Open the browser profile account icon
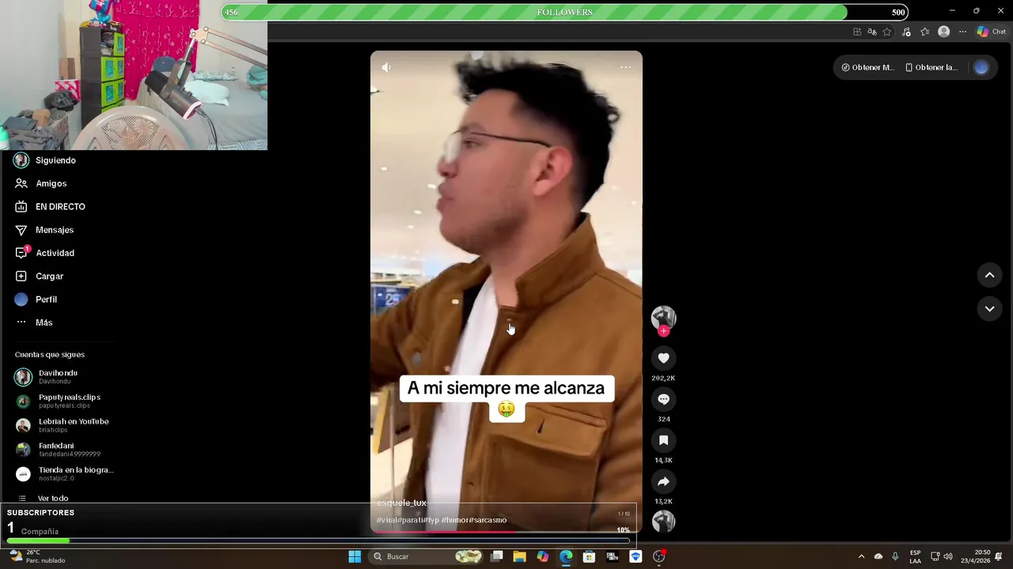The image size is (1013, 569). [x=943, y=32]
